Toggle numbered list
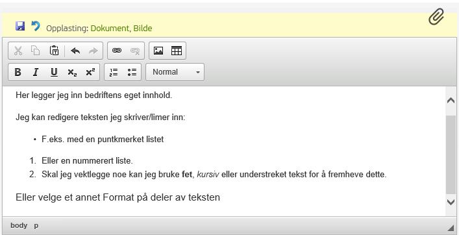The width and height of the screenshot is (459, 235). click(x=114, y=72)
